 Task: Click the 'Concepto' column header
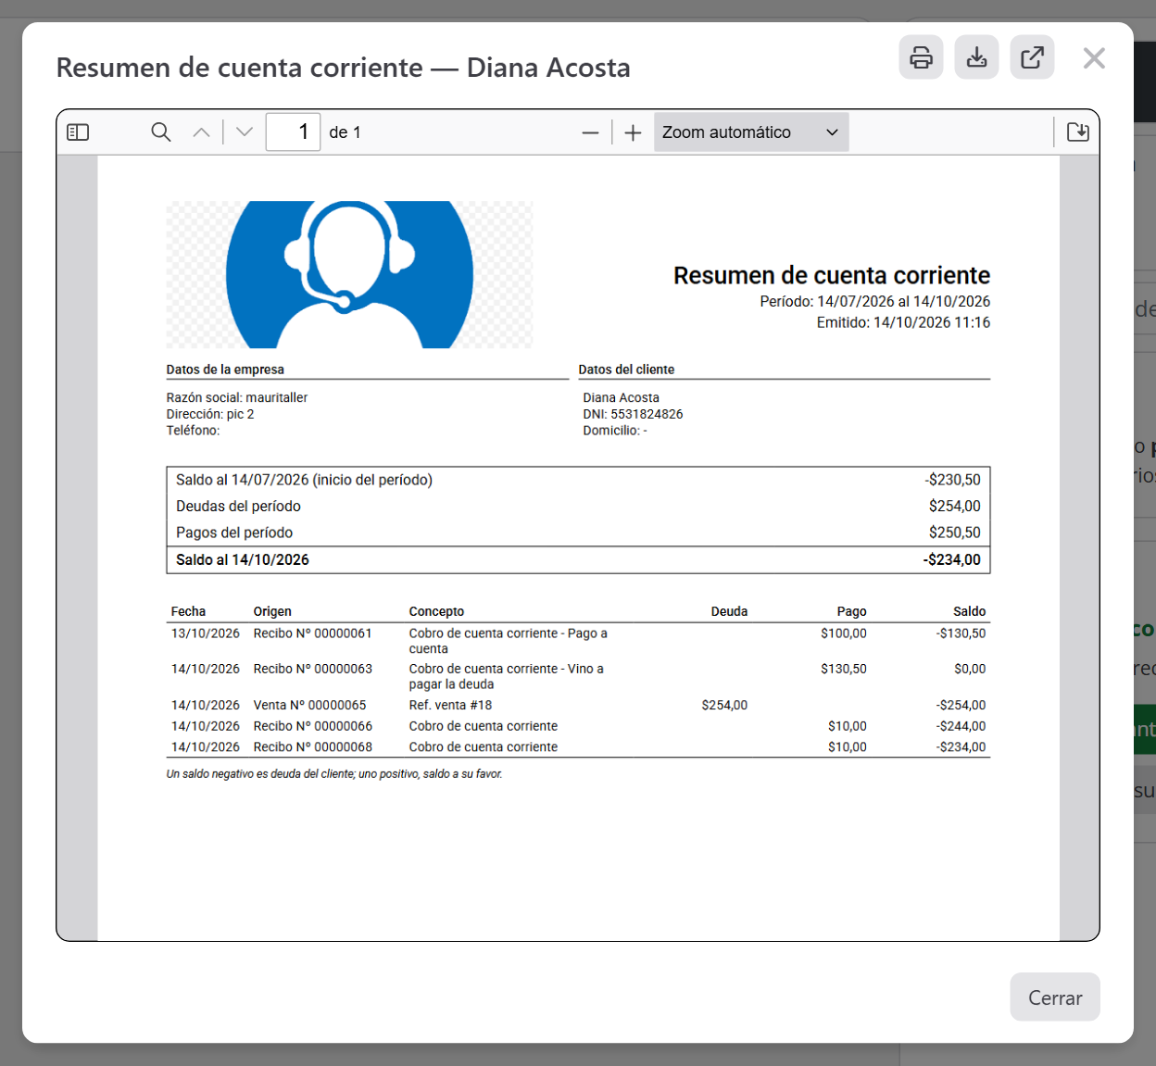[x=436, y=611]
